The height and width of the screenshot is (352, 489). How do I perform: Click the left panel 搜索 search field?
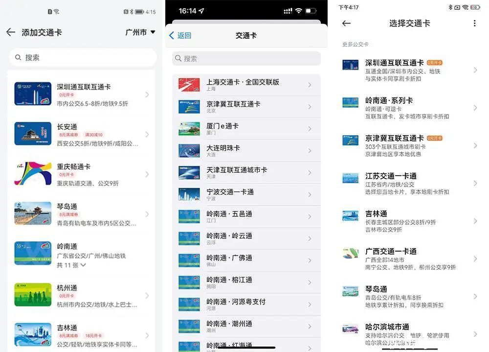[82, 58]
